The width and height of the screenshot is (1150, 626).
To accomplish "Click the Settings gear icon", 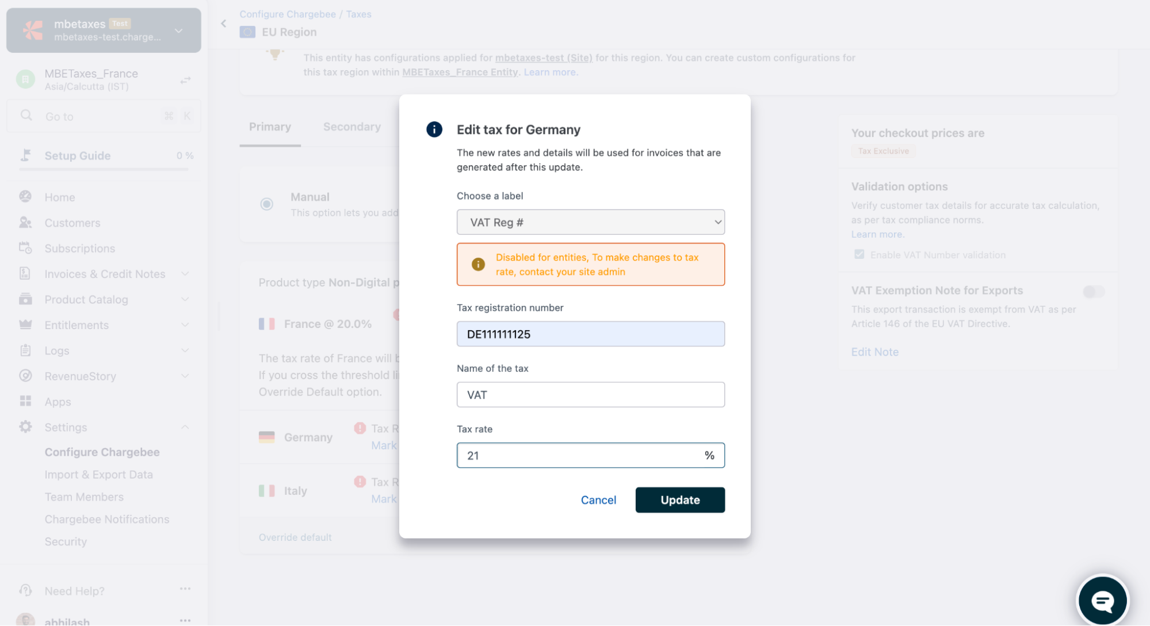I will tap(25, 427).
